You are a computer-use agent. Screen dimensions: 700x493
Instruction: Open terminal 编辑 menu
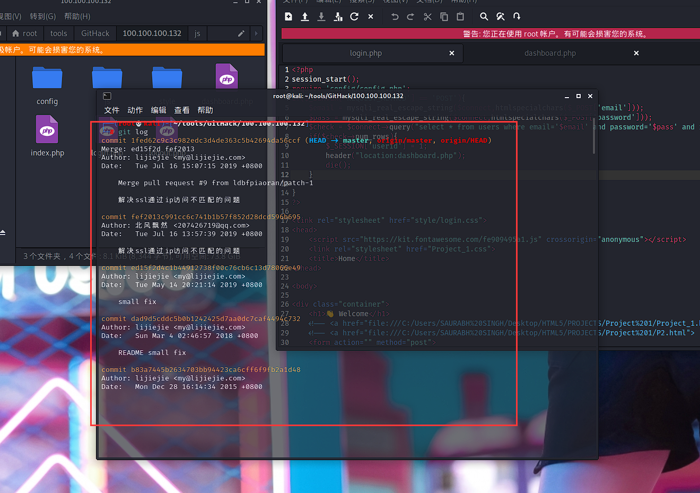(159, 110)
